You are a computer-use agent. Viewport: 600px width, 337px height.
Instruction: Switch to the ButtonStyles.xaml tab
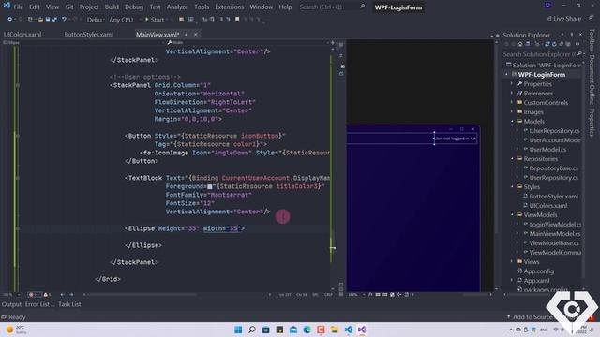coord(88,35)
